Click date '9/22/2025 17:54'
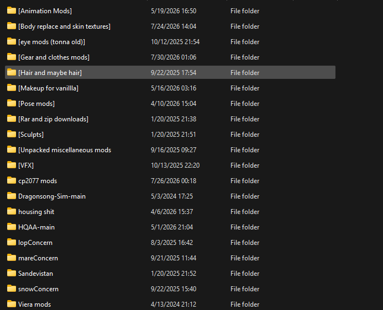 (174, 73)
